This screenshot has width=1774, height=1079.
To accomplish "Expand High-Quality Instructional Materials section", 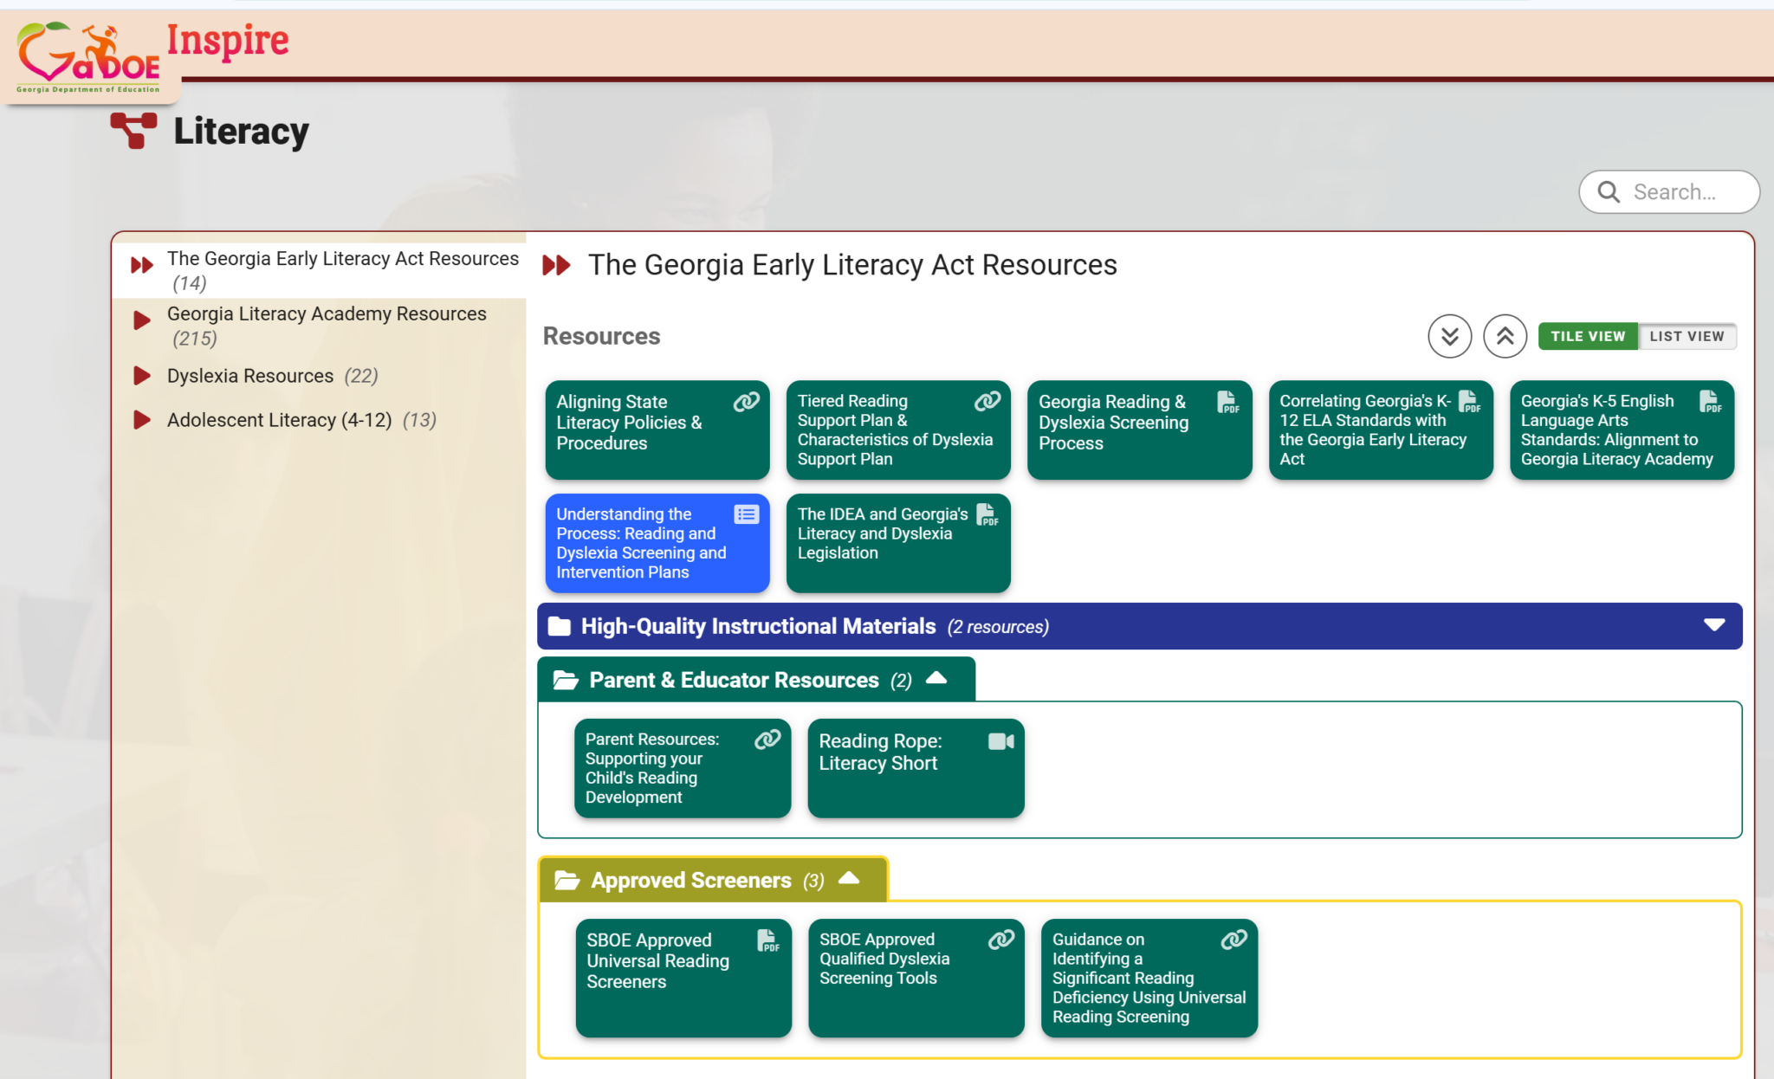I will (1713, 625).
